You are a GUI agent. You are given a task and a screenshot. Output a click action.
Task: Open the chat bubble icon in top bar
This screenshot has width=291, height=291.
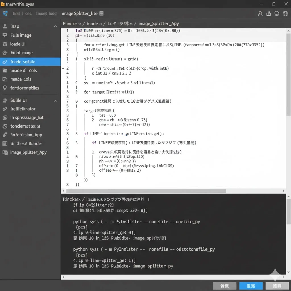[x=277, y=14]
